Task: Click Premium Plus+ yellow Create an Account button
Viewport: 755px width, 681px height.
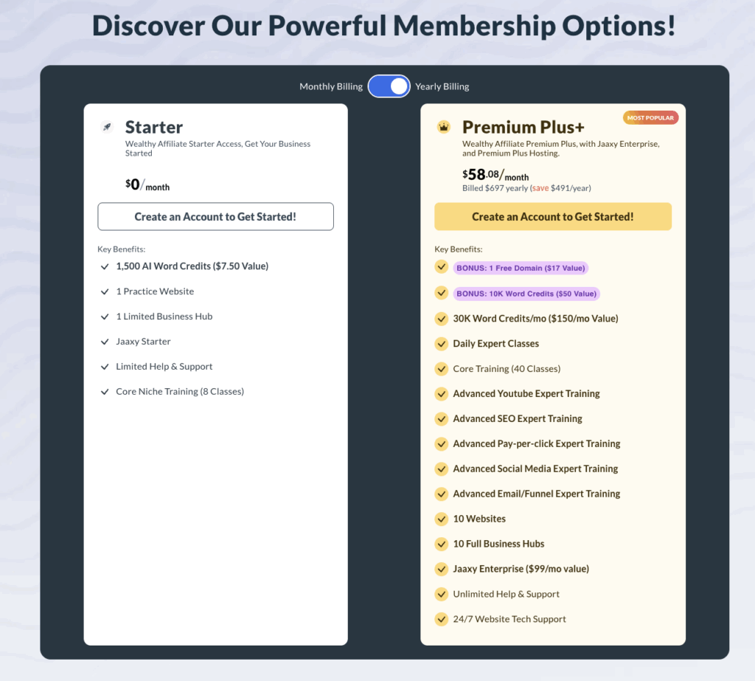Action: tap(553, 216)
